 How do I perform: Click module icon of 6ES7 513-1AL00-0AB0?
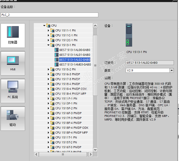pyautogui.click(x=56, y=50)
